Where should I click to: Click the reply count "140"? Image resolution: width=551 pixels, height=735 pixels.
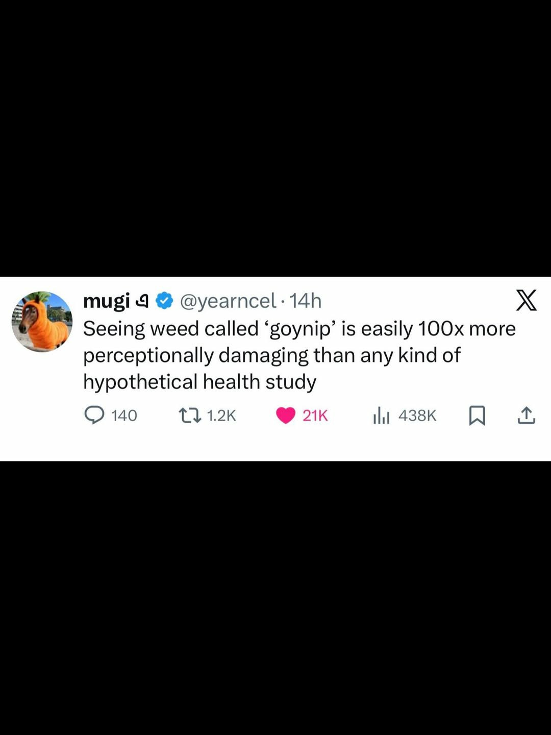click(124, 415)
